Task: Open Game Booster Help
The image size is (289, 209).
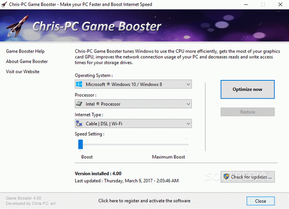Action: [25, 51]
